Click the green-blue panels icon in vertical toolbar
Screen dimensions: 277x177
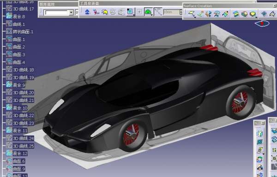[x=259, y=133]
